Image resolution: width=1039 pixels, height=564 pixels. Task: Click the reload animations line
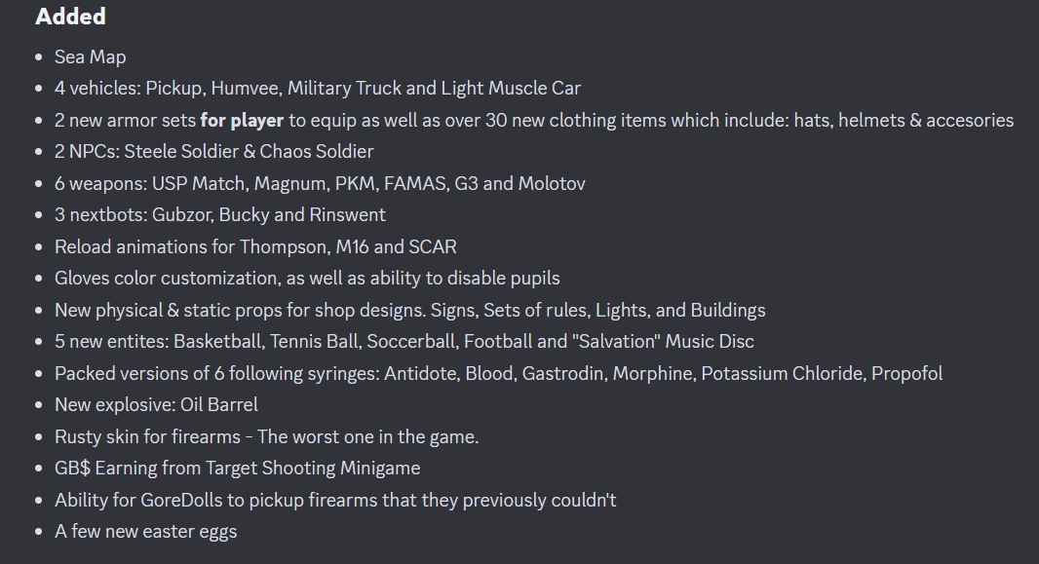click(x=255, y=246)
